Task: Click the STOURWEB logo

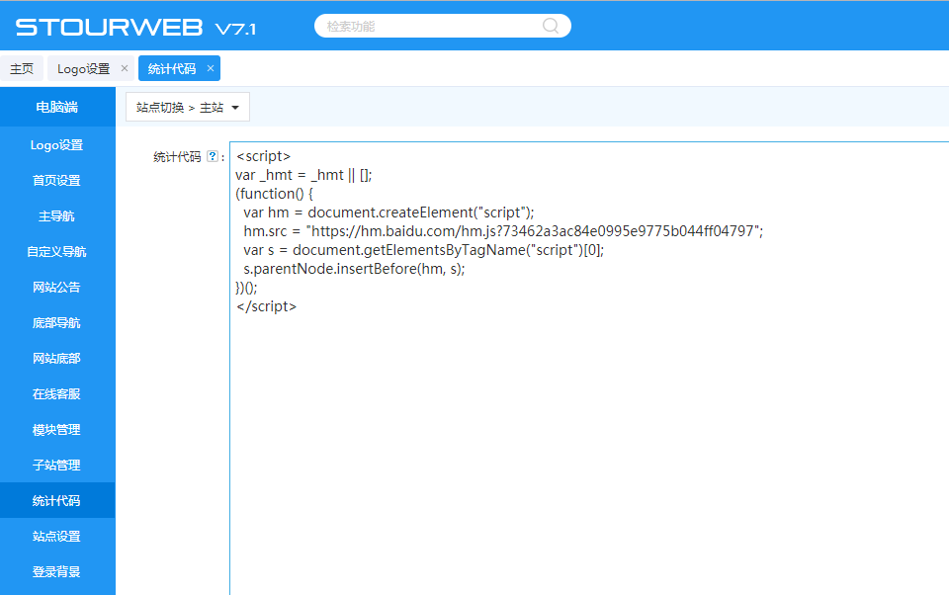Action: tap(135, 28)
